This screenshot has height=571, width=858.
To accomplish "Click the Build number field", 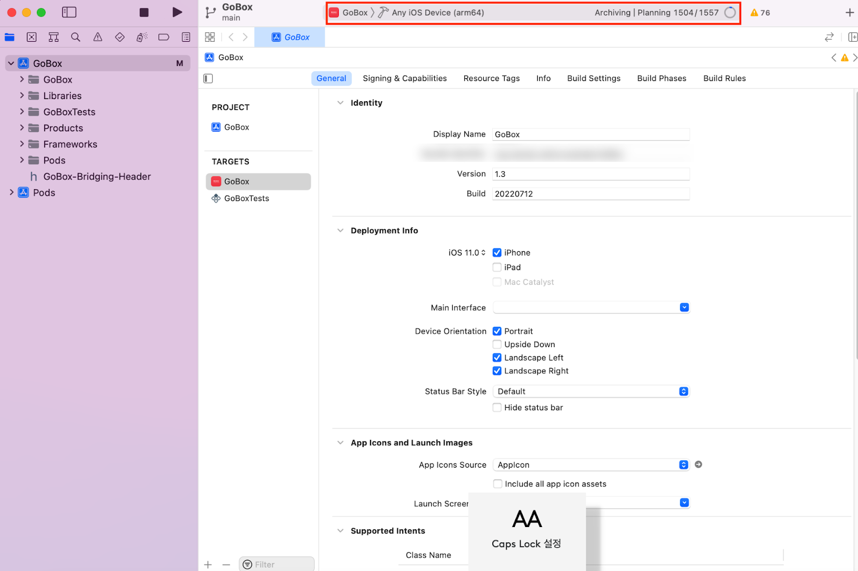I will (591, 194).
